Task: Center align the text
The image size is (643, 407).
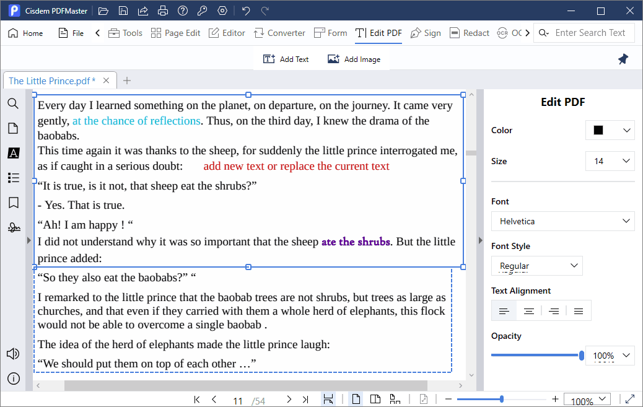Action: [x=529, y=311]
